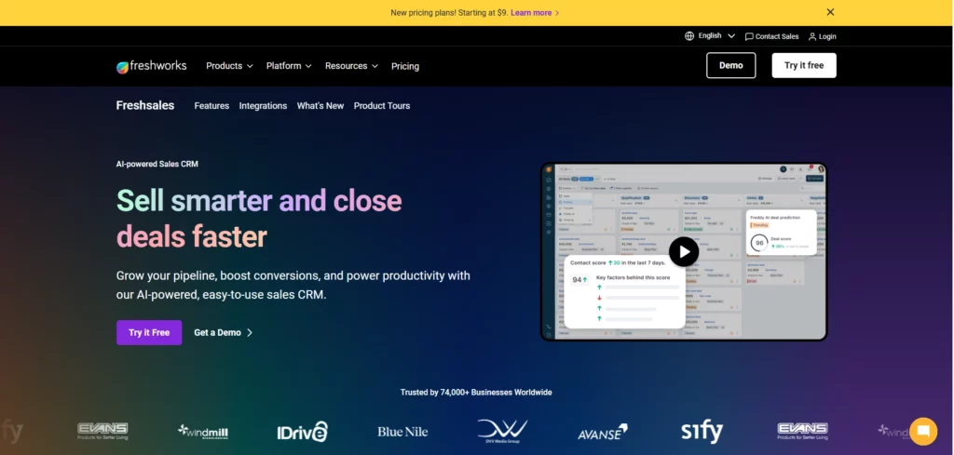Click the full Sify logo
The height and width of the screenshot is (455, 954).
coord(702,432)
